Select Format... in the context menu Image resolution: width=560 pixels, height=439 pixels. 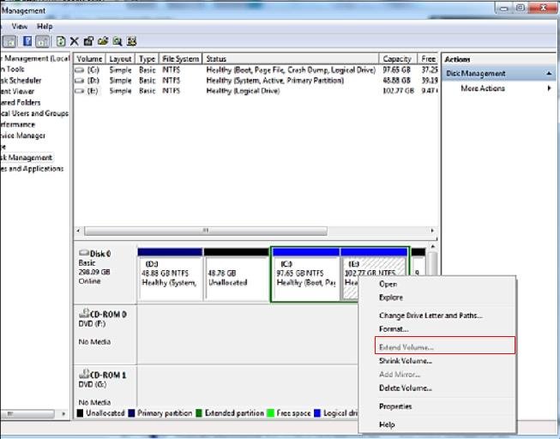click(x=394, y=329)
